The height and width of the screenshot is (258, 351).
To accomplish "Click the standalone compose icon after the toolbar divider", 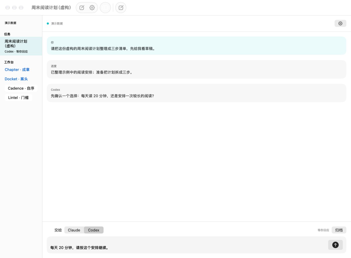I will pos(121,8).
